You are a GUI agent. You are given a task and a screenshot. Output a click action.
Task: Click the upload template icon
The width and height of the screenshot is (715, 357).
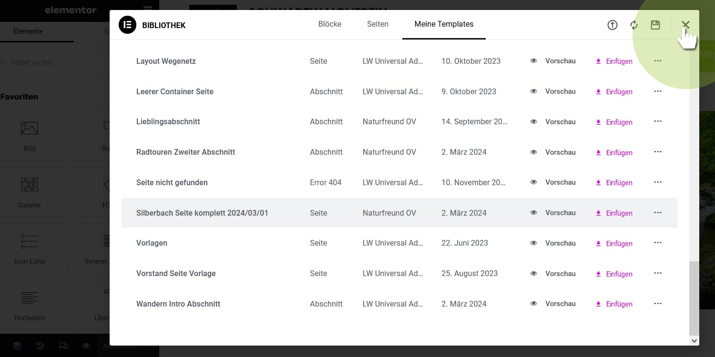[x=613, y=25]
